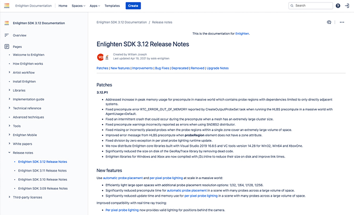
Task: Open the Spaces dropdown menu
Action: tap(79, 6)
